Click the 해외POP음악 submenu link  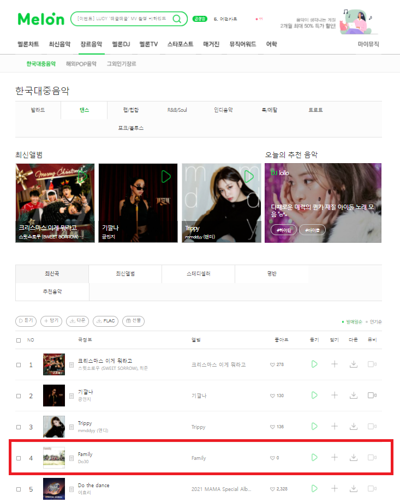click(81, 64)
